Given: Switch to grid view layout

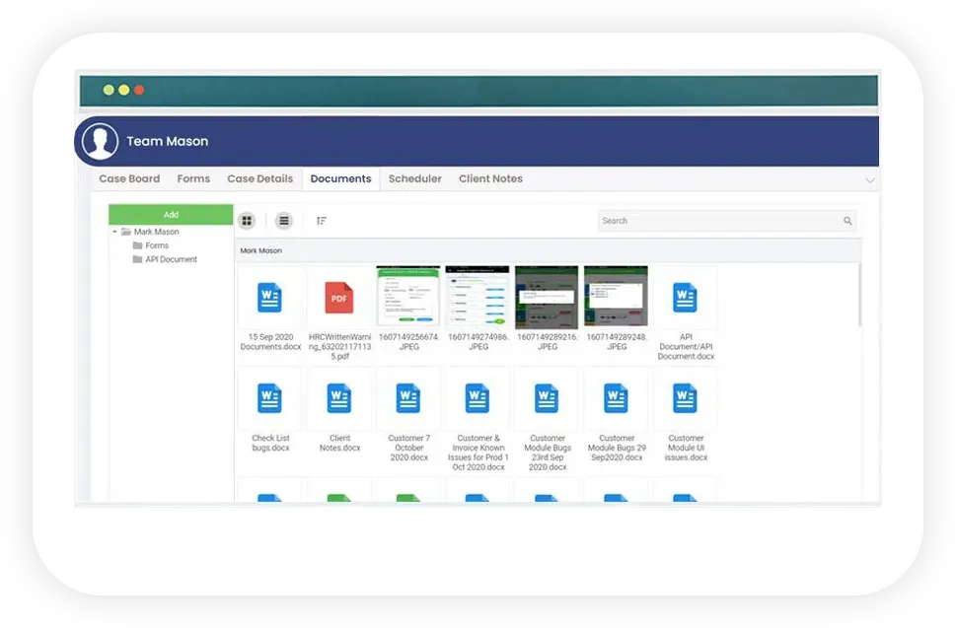Looking at the screenshot, I should (x=247, y=221).
